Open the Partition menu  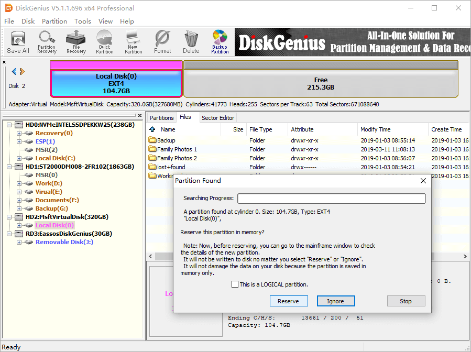pyautogui.click(x=54, y=21)
